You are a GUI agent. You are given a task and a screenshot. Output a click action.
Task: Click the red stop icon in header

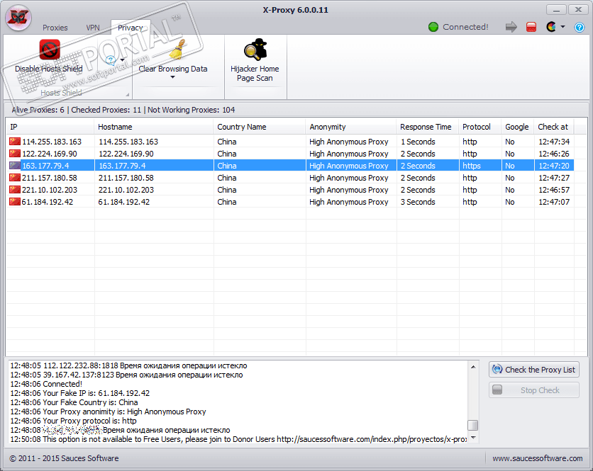[x=531, y=27]
